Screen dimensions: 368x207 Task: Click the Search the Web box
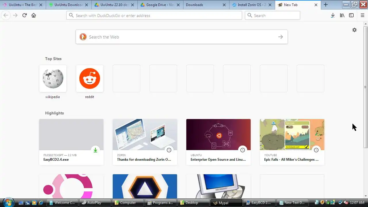coord(182,37)
